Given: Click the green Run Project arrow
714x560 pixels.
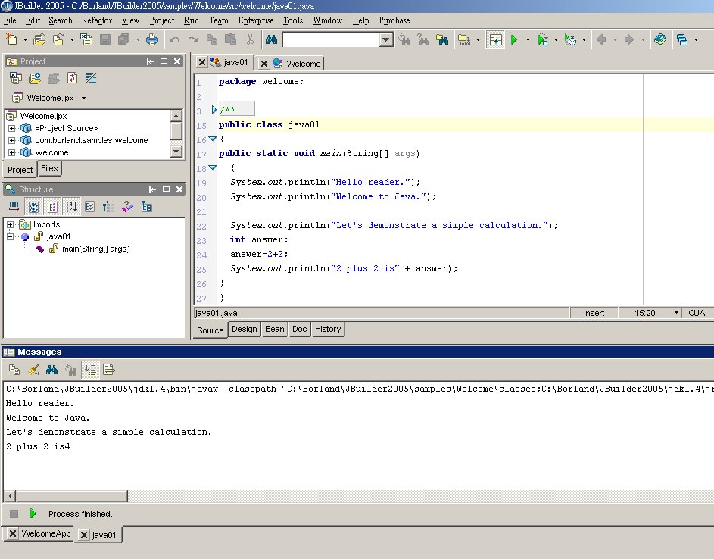Looking at the screenshot, I should 514,39.
